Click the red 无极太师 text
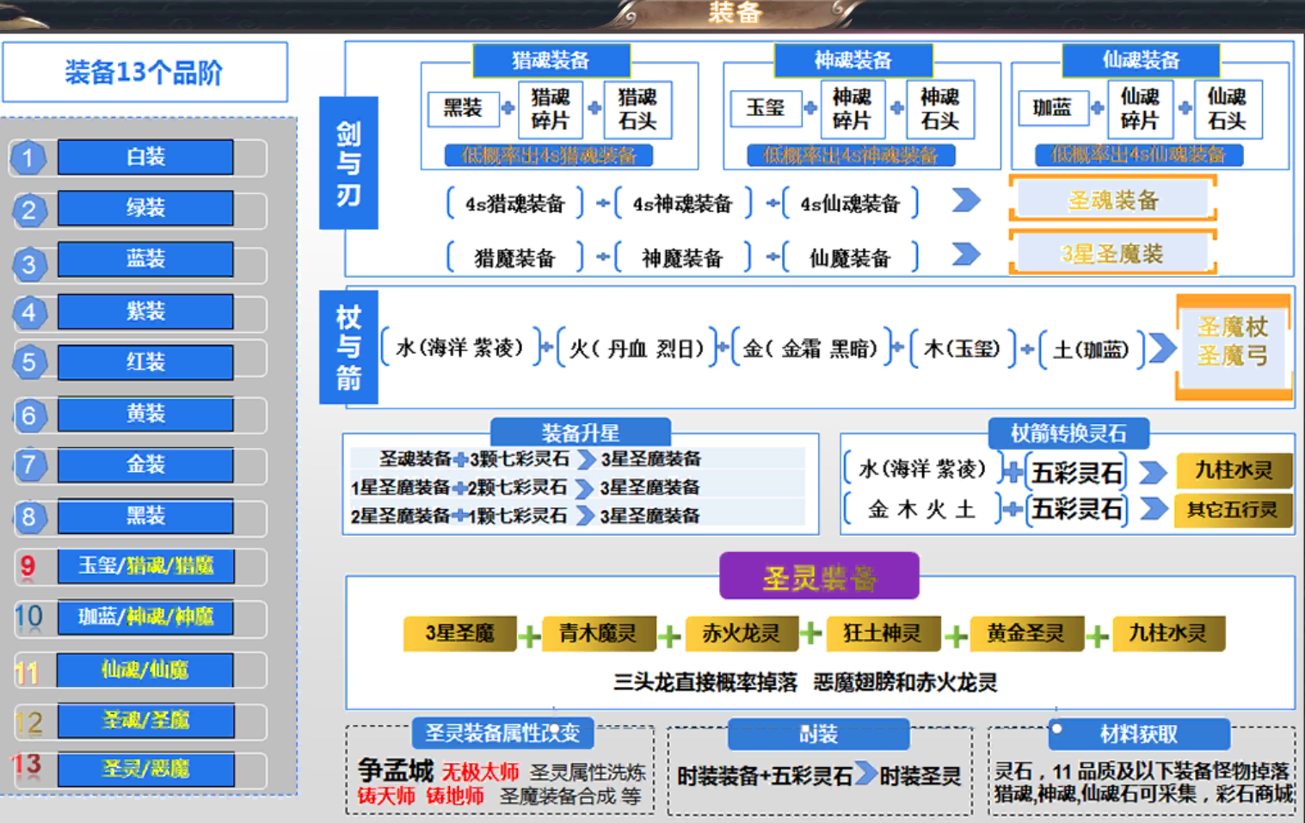The width and height of the screenshot is (1305, 823). pyautogui.click(x=481, y=772)
